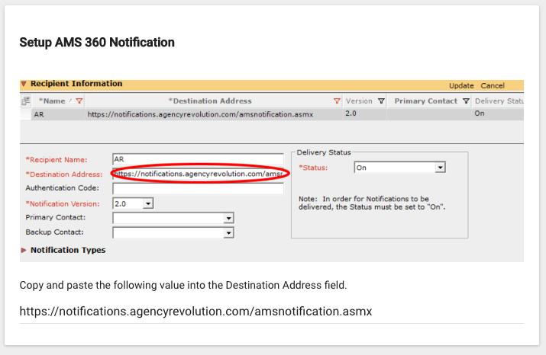The width and height of the screenshot is (546, 355).
Task: Click the Delivery Status column header
Action: coord(499,101)
